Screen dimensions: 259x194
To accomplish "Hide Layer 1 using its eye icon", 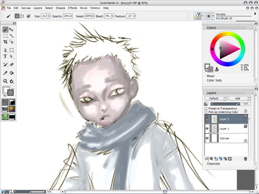I will click(207, 129).
